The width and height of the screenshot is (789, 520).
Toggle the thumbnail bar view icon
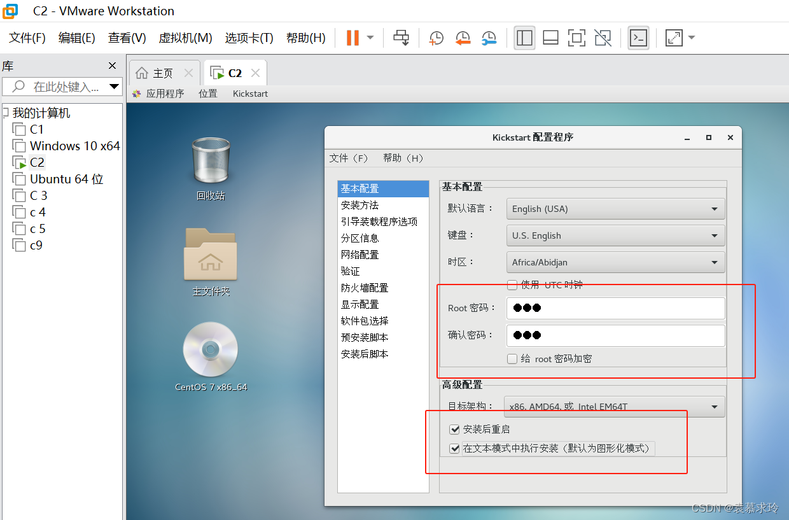551,38
